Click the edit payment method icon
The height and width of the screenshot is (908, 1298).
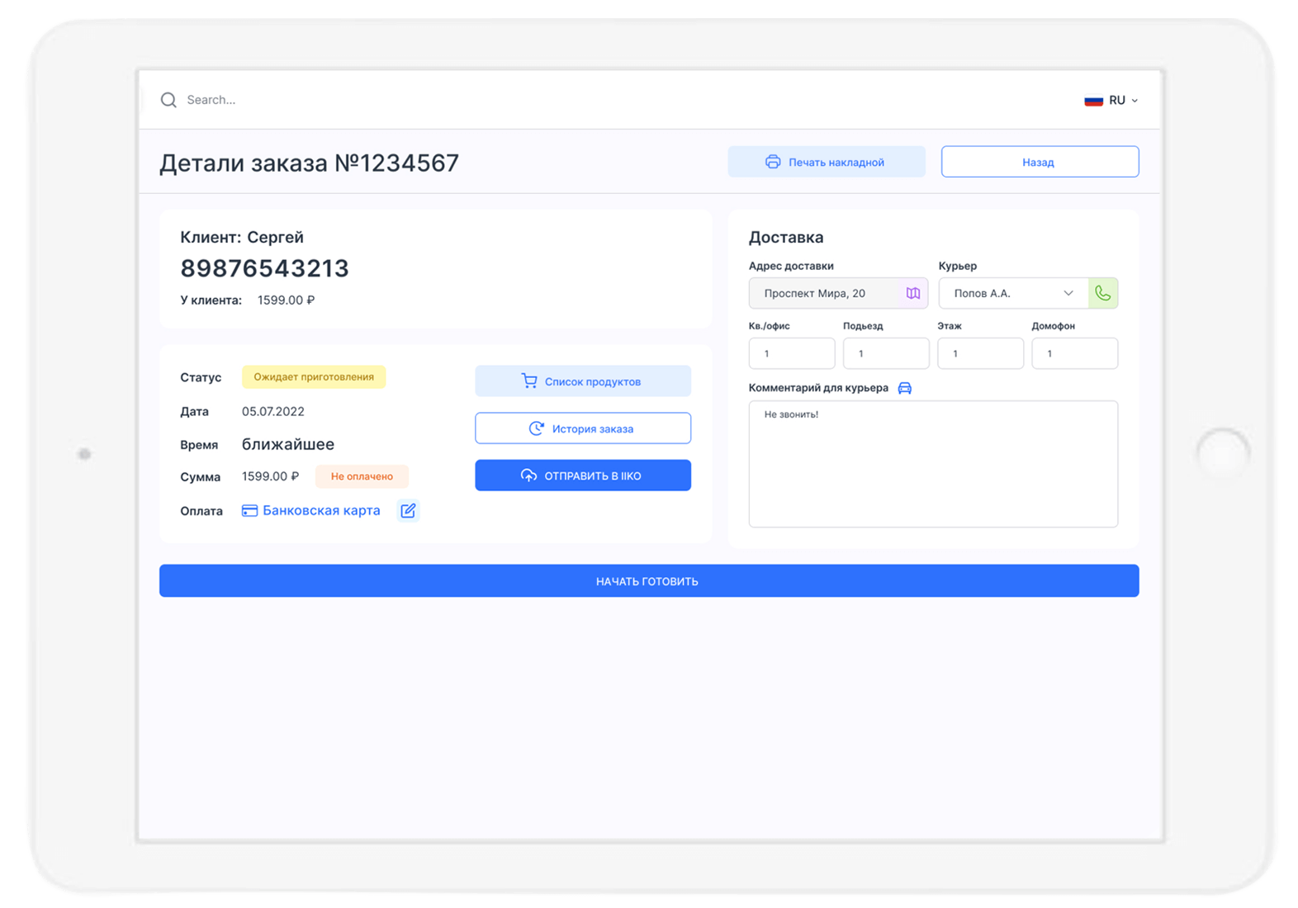coord(408,511)
